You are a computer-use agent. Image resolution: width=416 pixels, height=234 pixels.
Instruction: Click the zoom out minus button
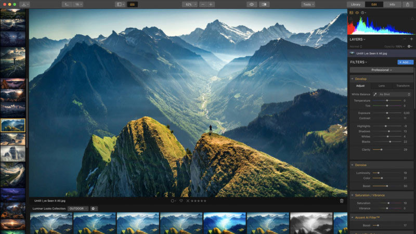tap(201, 4)
